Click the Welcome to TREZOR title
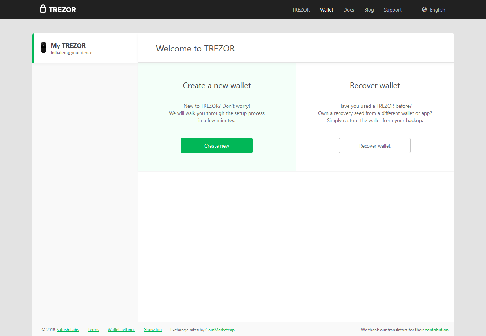This screenshot has height=336, width=486. coord(195,49)
